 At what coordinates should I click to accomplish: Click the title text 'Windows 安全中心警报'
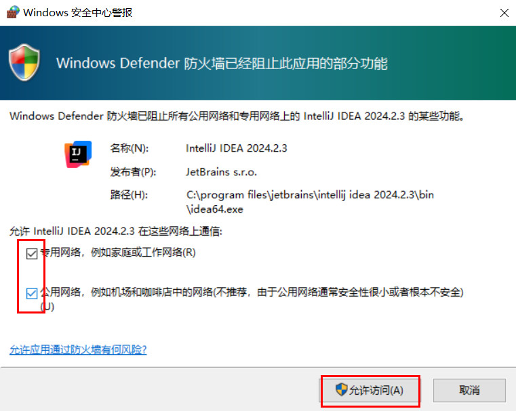78,12
